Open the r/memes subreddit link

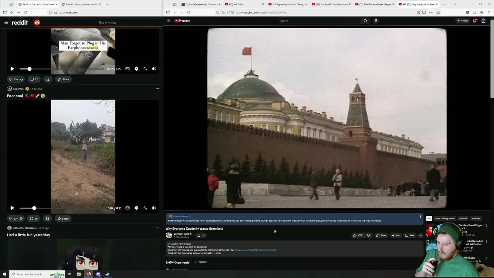(x=19, y=89)
